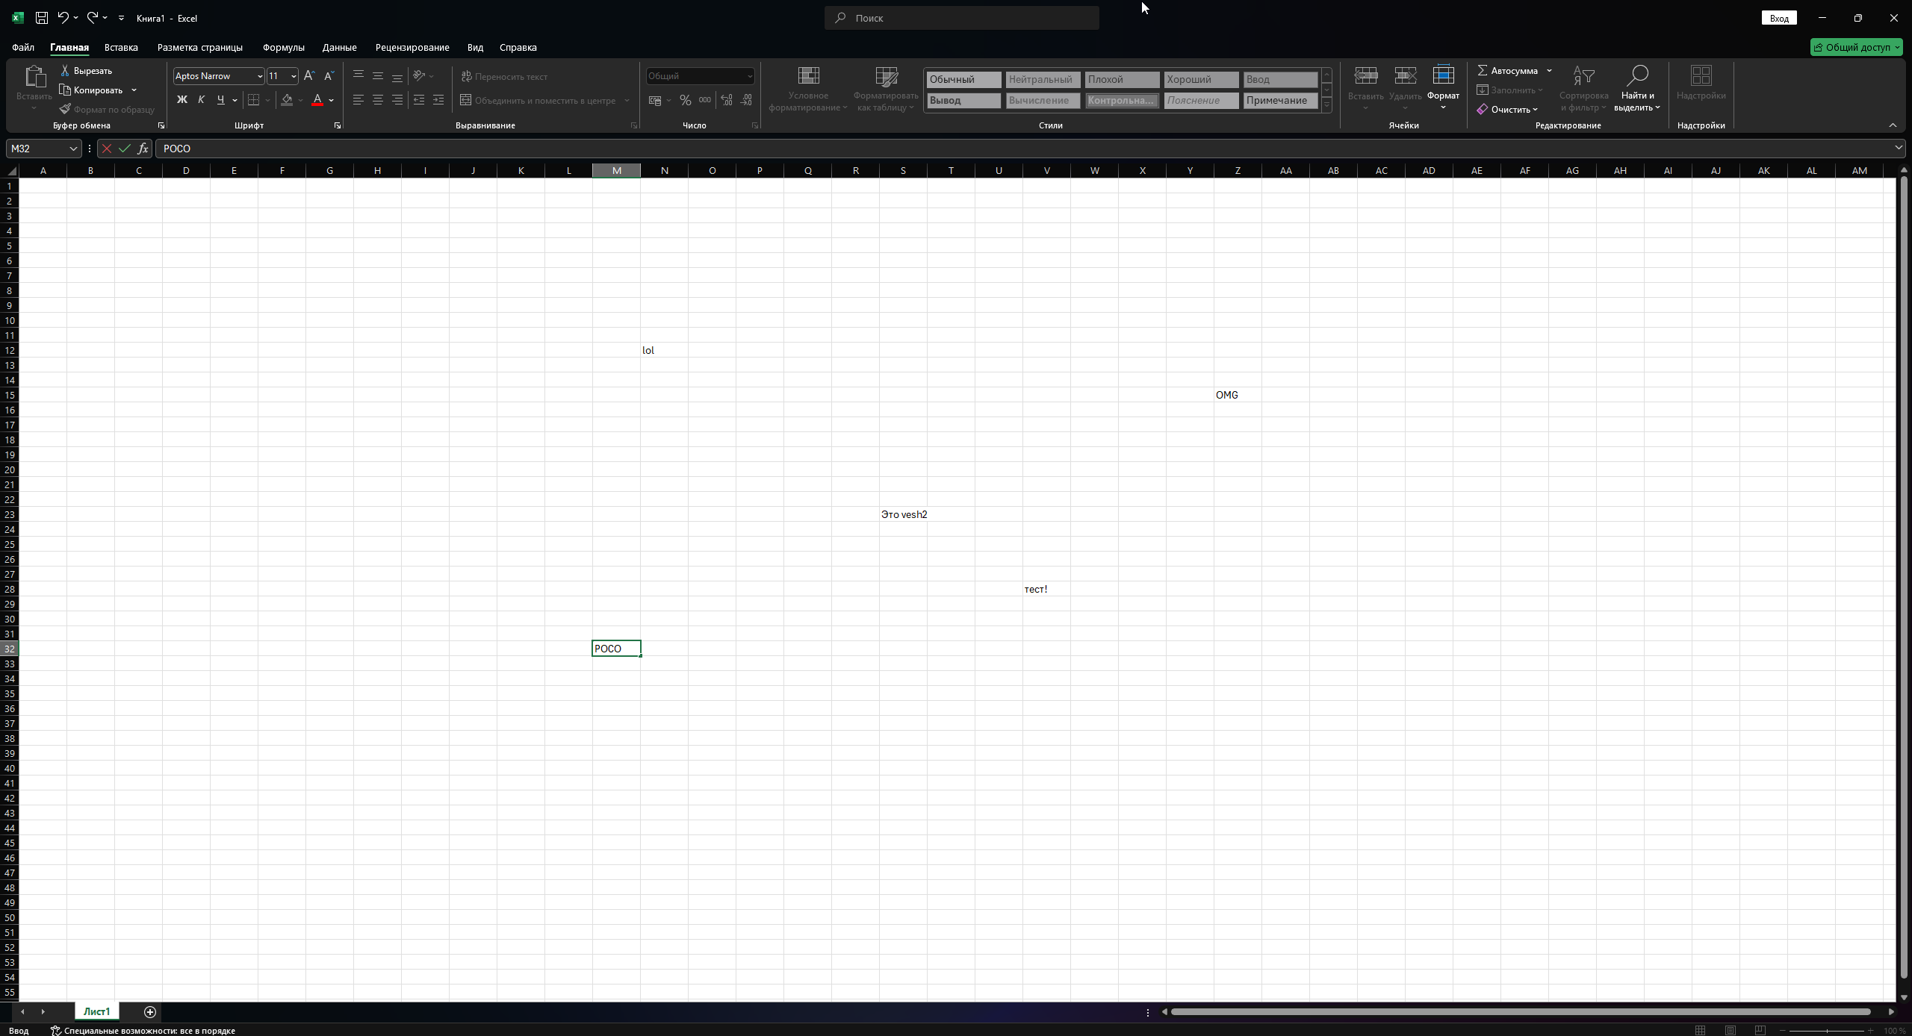Switch to Разметка страницы tab
1912x1036 pixels.
pos(199,47)
